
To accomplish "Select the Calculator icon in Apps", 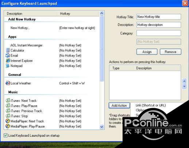I will [8, 50].
